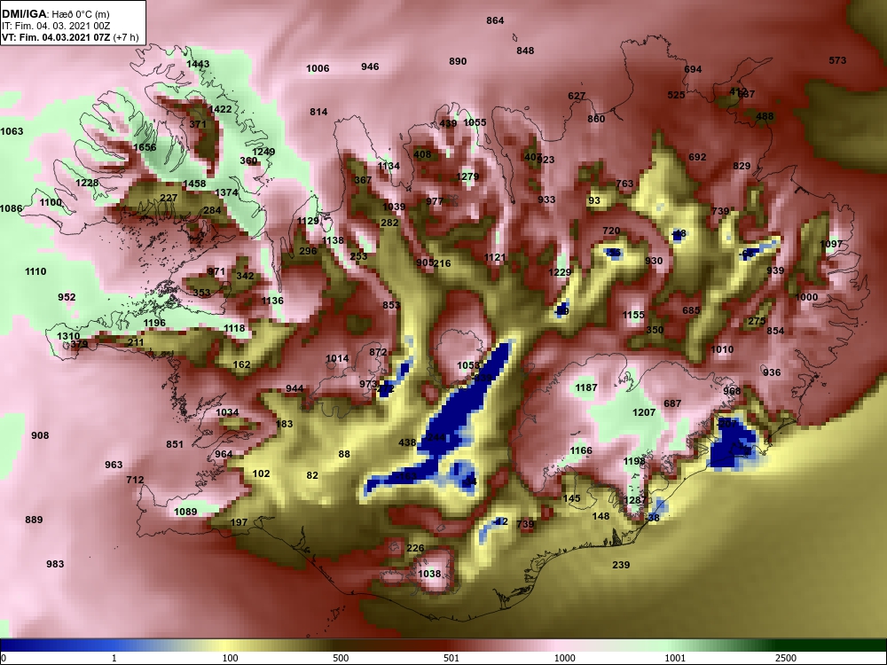Click the map value '1310'
The width and height of the screenshot is (887, 665).
click(68, 336)
